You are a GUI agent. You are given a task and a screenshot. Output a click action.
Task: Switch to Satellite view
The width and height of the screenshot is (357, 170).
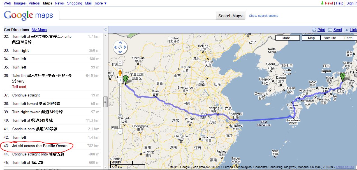click(330, 38)
